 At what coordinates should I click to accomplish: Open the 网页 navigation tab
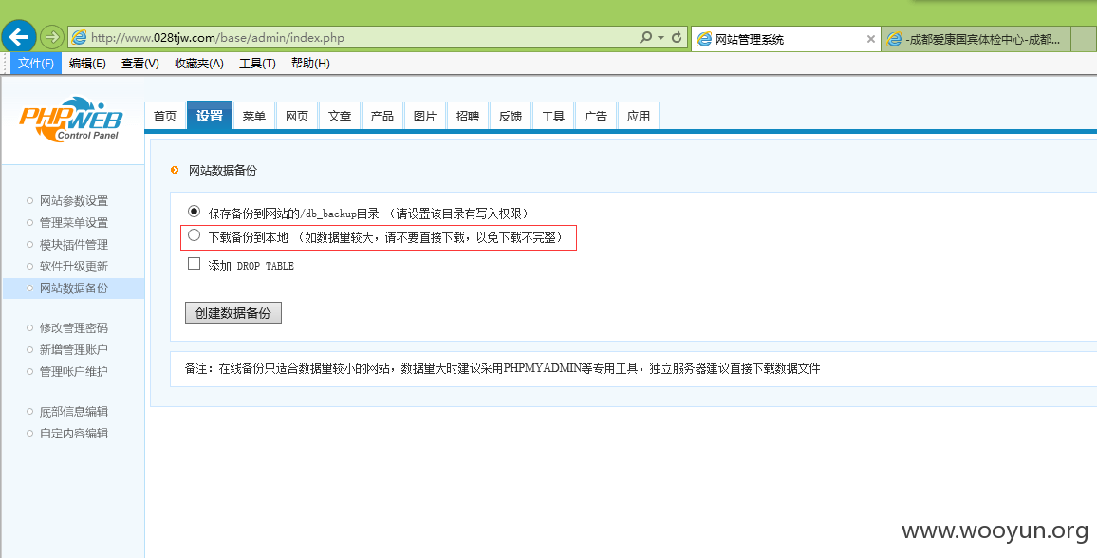[297, 116]
